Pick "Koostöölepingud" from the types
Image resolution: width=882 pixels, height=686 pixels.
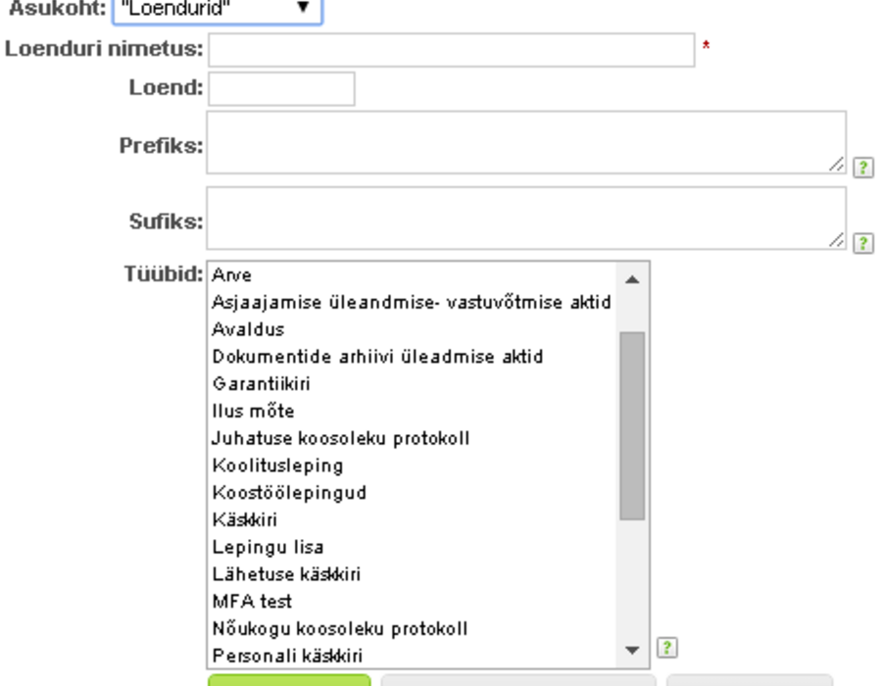coord(413,493)
